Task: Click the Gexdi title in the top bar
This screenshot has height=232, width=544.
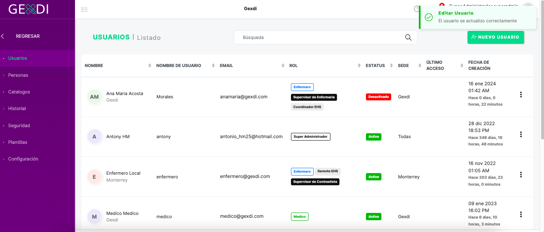Action: point(250,9)
